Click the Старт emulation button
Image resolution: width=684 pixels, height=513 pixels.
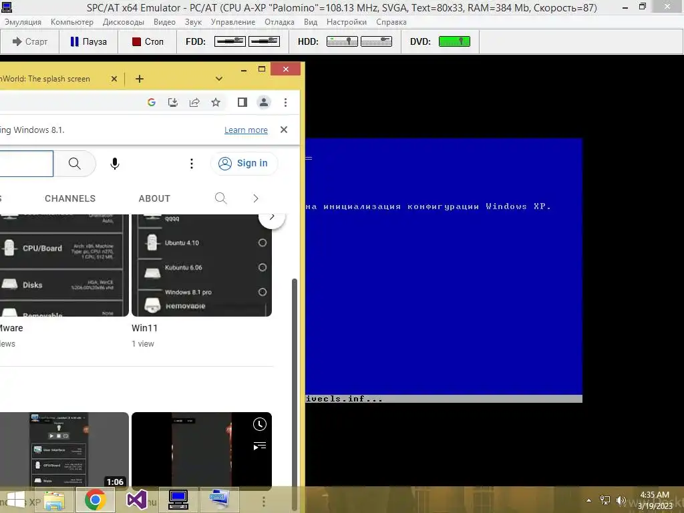[29, 41]
